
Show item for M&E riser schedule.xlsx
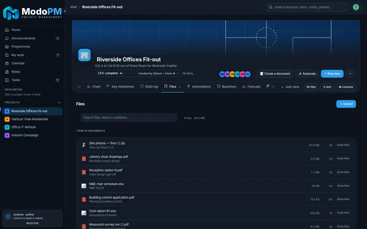point(343,186)
